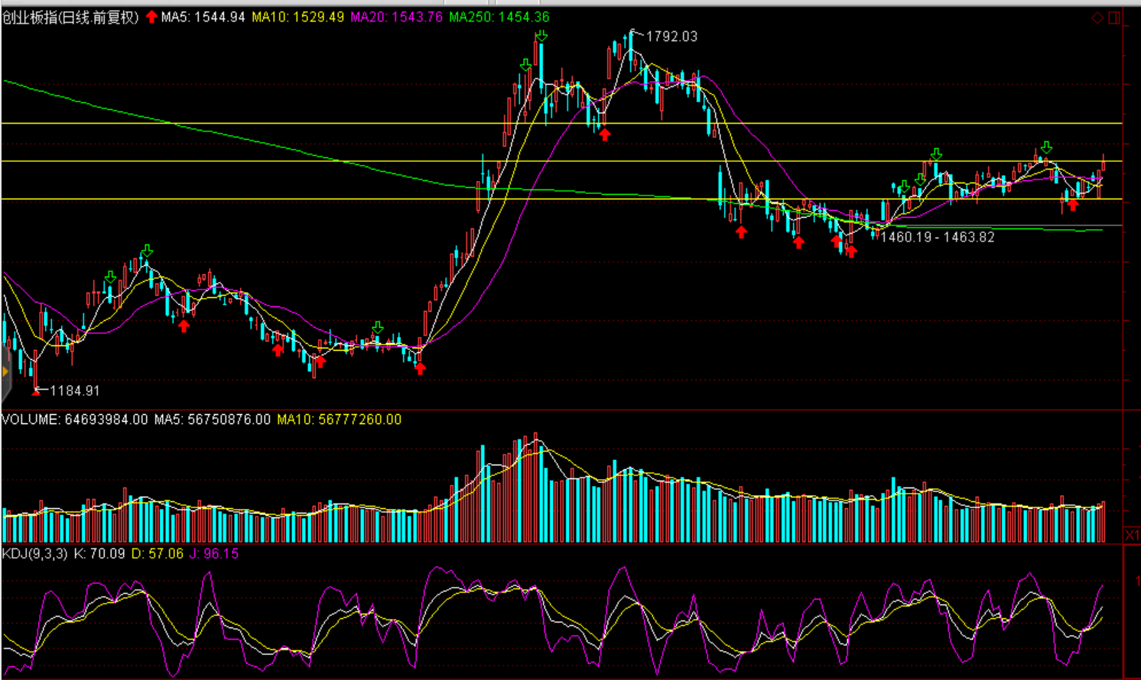This screenshot has height=680, width=1141.
Task: Click the 1184.91 low price label
Action: point(74,391)
